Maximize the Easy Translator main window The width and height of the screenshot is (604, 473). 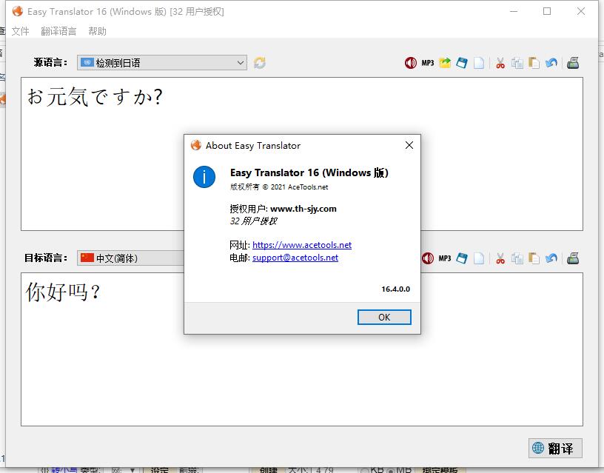coord(547,11)
